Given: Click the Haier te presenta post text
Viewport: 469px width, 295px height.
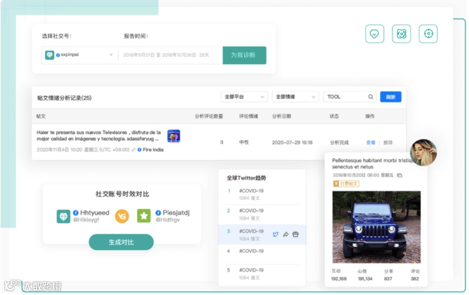Looking at the screenshot, I should click(x=99, y=136).
